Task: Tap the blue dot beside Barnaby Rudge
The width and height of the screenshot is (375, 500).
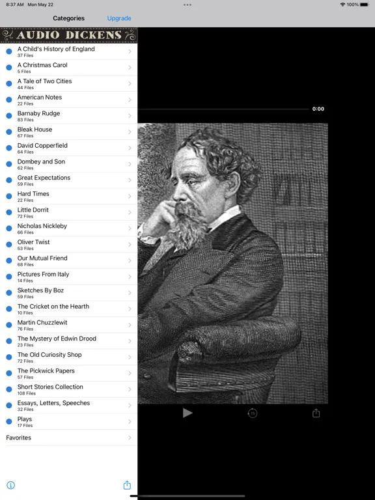Action: 9,116
